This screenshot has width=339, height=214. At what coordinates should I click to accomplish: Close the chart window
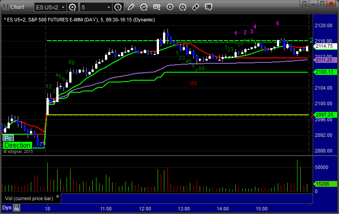coord(331,3)
